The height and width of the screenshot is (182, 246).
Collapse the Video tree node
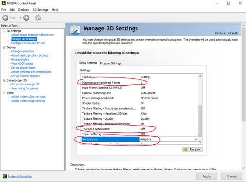coord(4,93)
